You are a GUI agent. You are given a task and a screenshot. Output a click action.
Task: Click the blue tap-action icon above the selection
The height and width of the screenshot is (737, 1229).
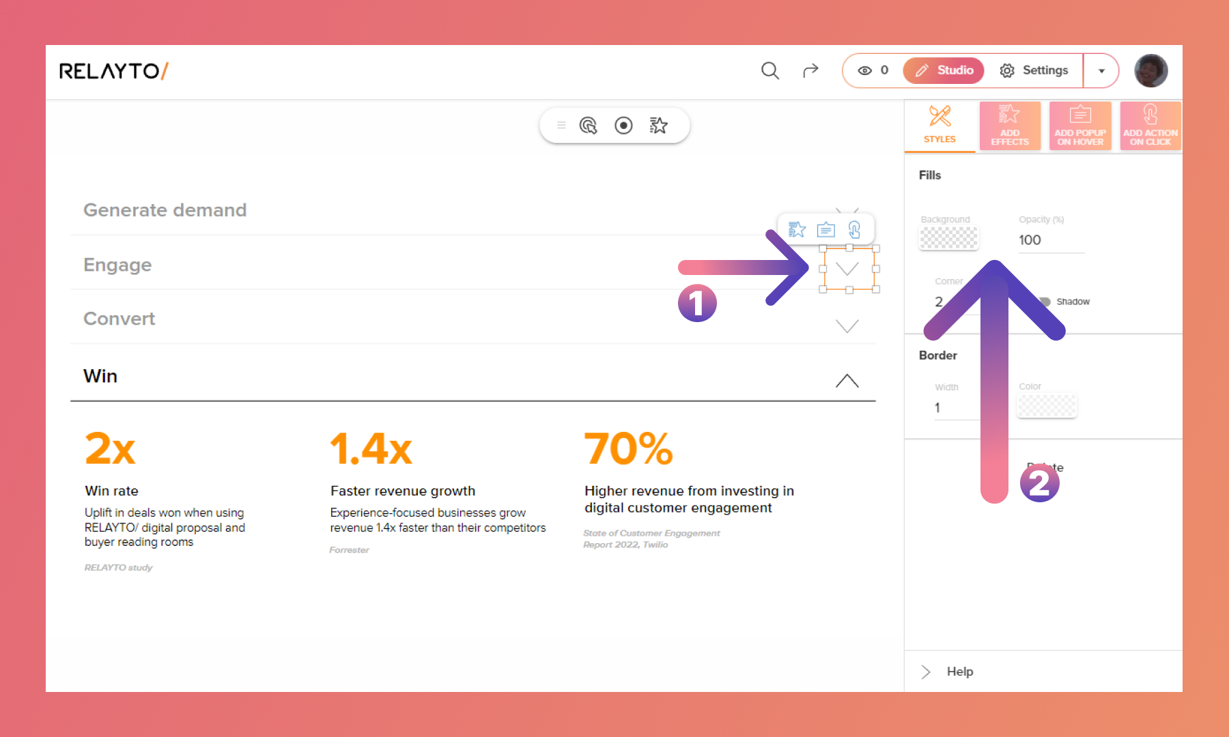[854, 229]
